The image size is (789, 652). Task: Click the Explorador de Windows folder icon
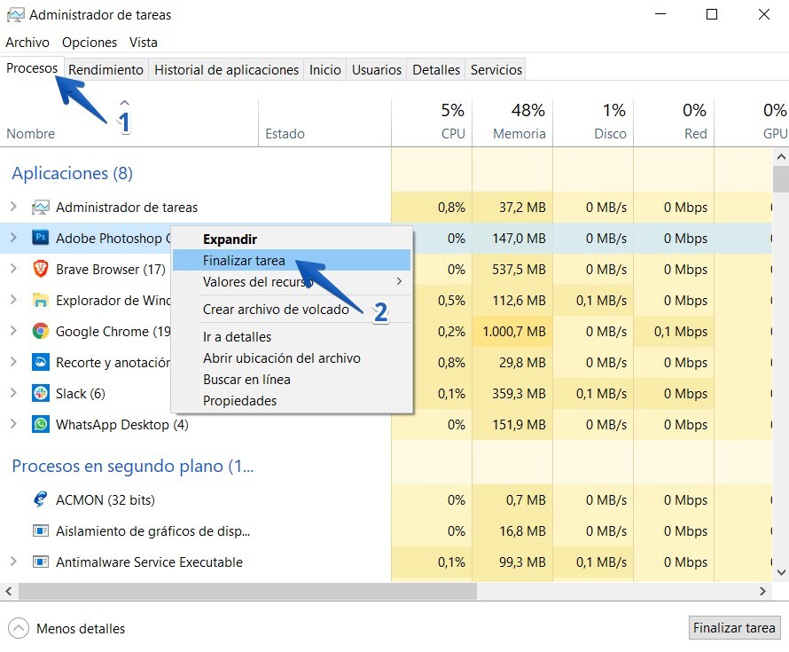[40, 300]
